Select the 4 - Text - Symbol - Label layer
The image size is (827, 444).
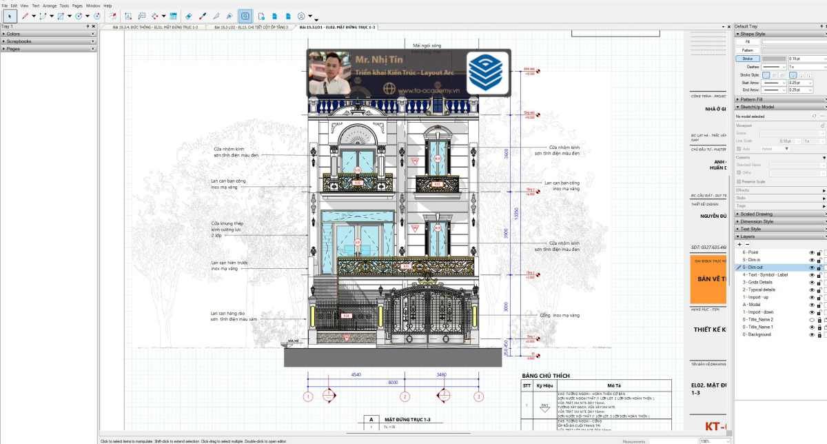tap(765, 274)
